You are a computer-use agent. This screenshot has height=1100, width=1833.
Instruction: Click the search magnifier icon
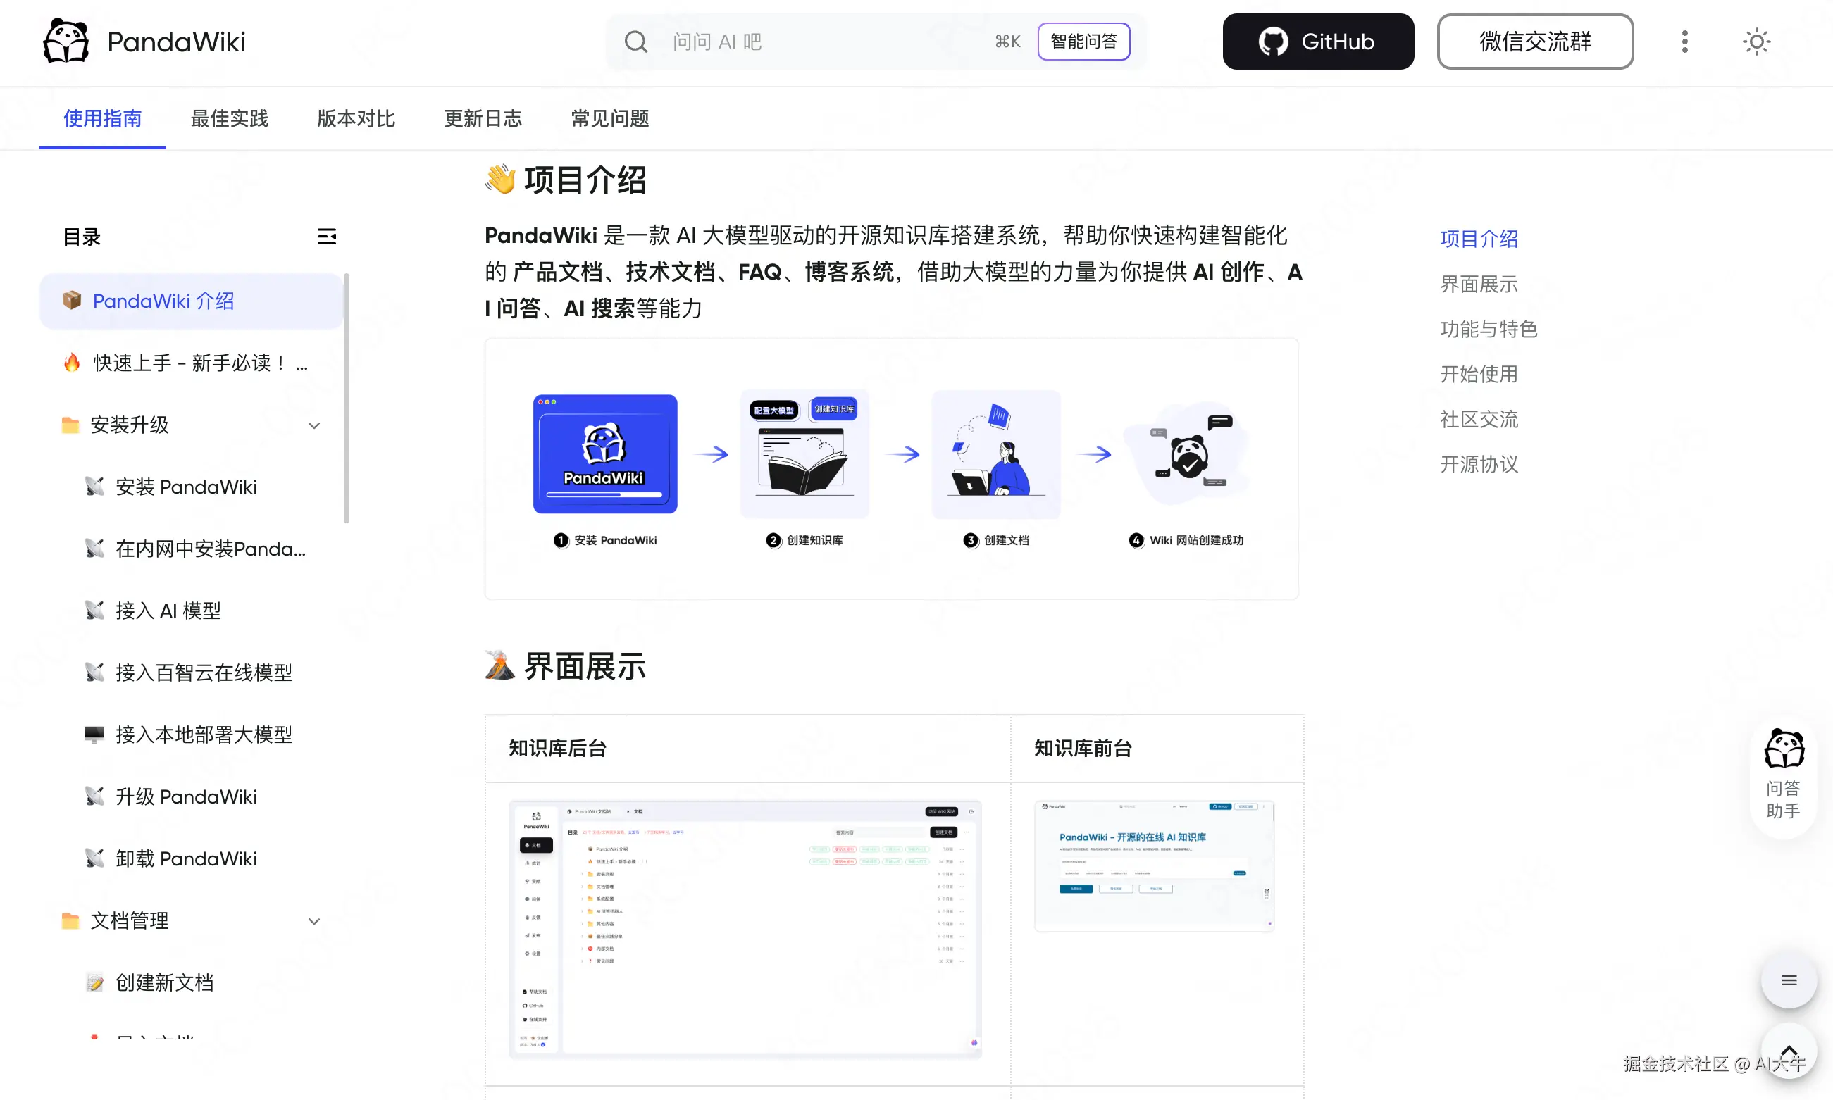point(635,42)
